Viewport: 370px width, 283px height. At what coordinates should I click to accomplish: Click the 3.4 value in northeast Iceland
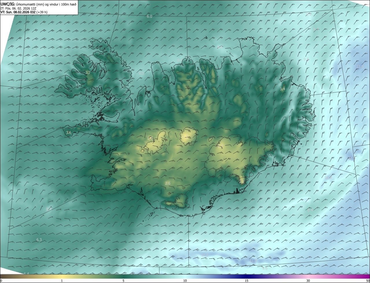coord(282,89)
